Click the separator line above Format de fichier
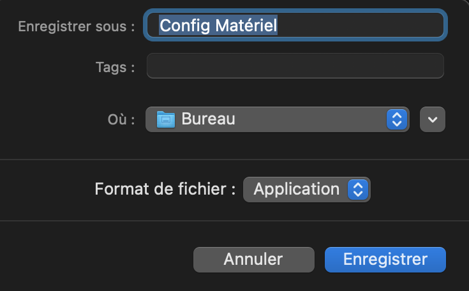The image size is (469, 291). (x=234, y=160)
